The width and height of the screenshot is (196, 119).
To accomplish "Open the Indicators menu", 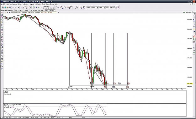I will 25,4.
